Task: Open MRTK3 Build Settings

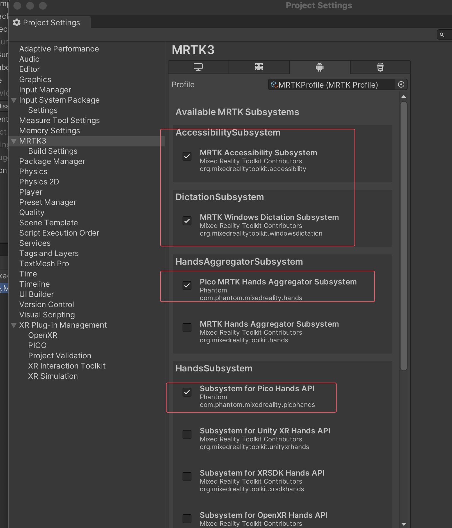Action: pyautogui.click(x=53, y=151)
